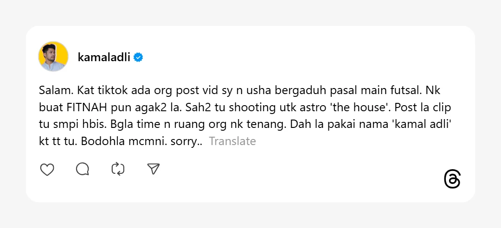Viewport: 501px width, 228px height.
Task: Translate the post text
Action: pos(232,141)
